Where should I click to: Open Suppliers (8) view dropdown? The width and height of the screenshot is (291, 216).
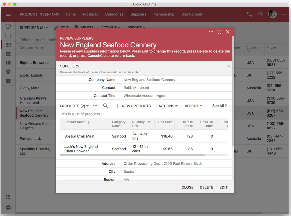point(34,28)
